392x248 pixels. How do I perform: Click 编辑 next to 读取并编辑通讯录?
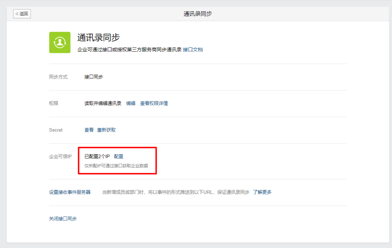(131, 103)
